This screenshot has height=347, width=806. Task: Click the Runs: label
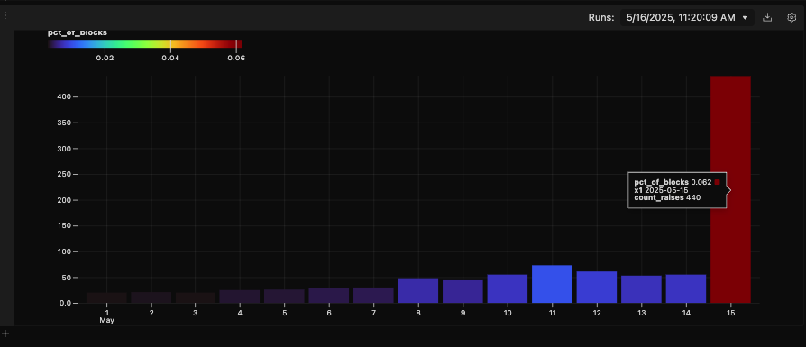601,17
